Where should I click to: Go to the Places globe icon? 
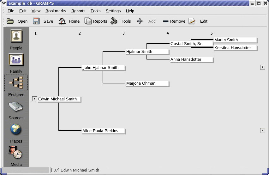pos(16,130)
